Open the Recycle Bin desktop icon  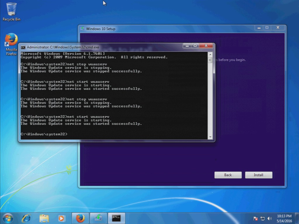[11, 12]
